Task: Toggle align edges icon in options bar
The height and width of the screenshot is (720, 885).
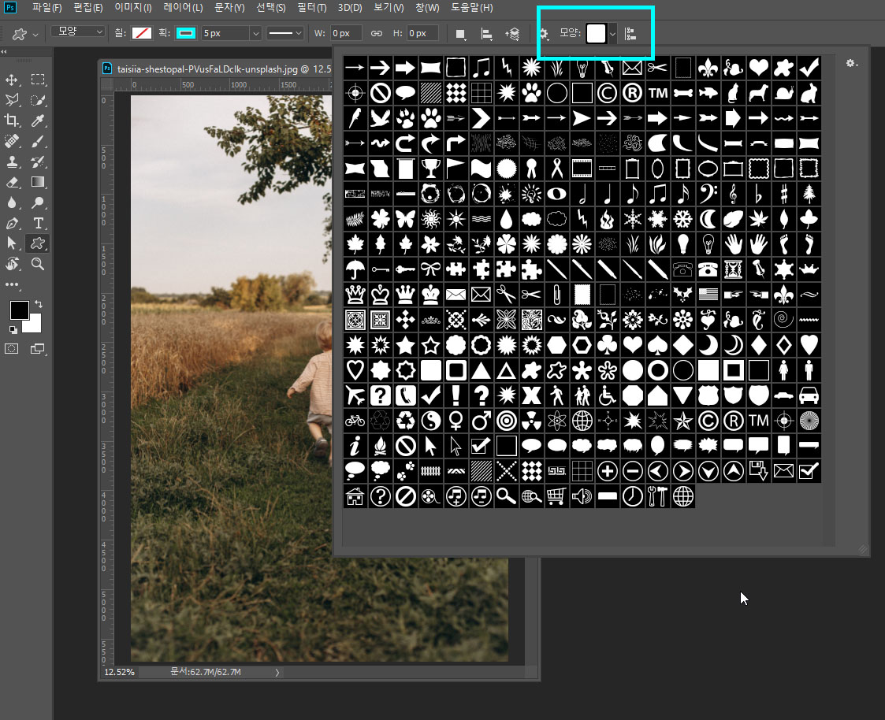Action: click(631, 34)
